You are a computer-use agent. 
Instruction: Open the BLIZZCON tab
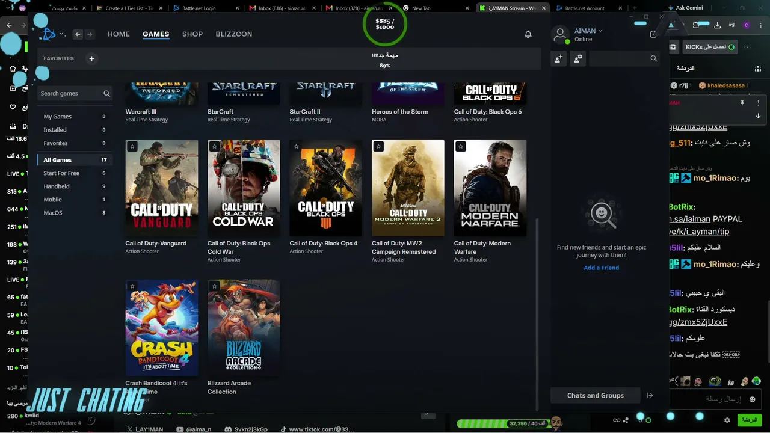point(234,34)
